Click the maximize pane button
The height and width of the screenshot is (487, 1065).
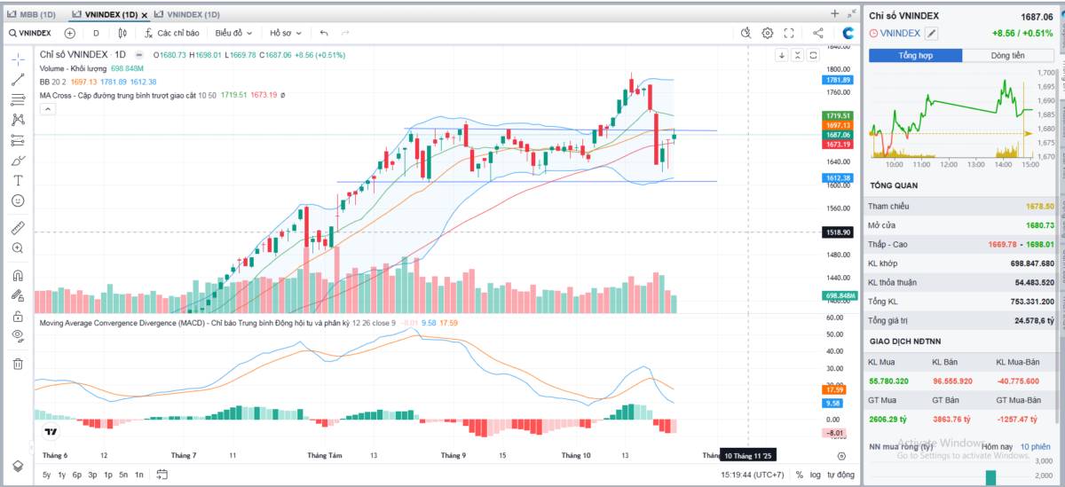point(814,55)
